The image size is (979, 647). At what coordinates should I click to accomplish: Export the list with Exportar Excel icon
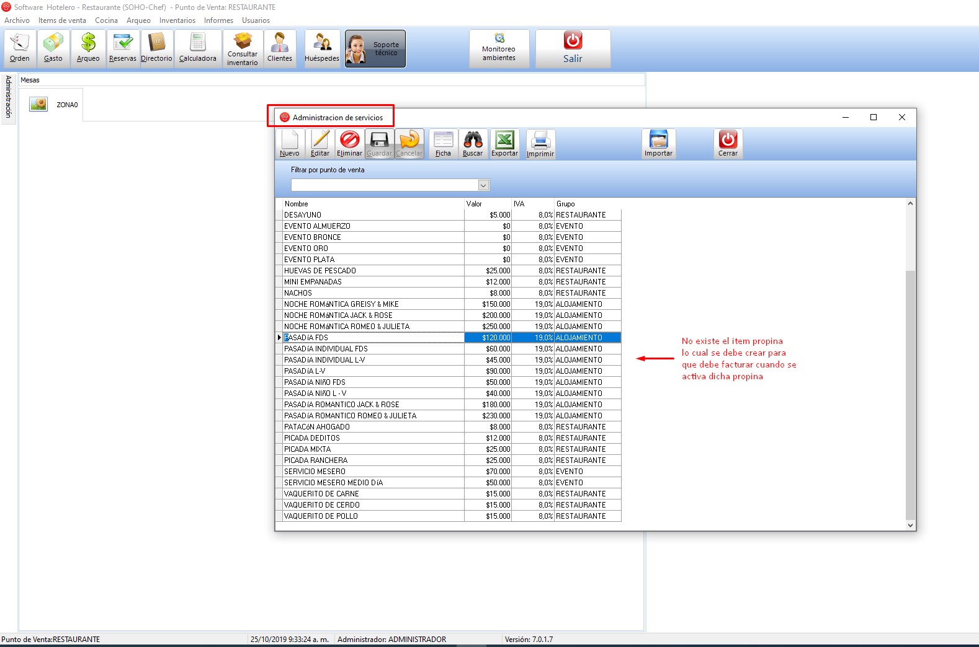tap(504, 144)
